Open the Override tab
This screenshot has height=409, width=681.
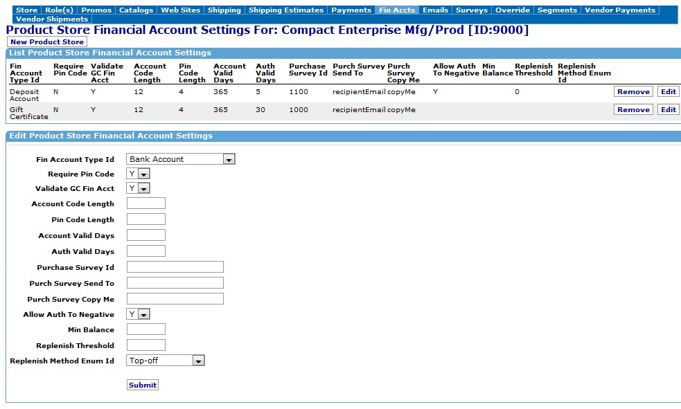click(x=513, y=10)
